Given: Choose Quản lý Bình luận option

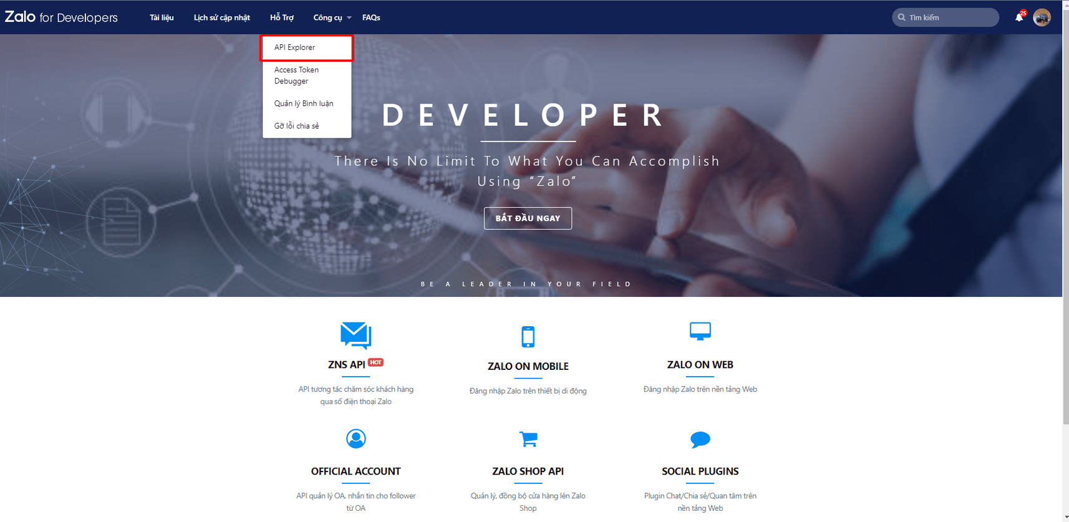Looking at the screenshot, I should coord(307,104).
